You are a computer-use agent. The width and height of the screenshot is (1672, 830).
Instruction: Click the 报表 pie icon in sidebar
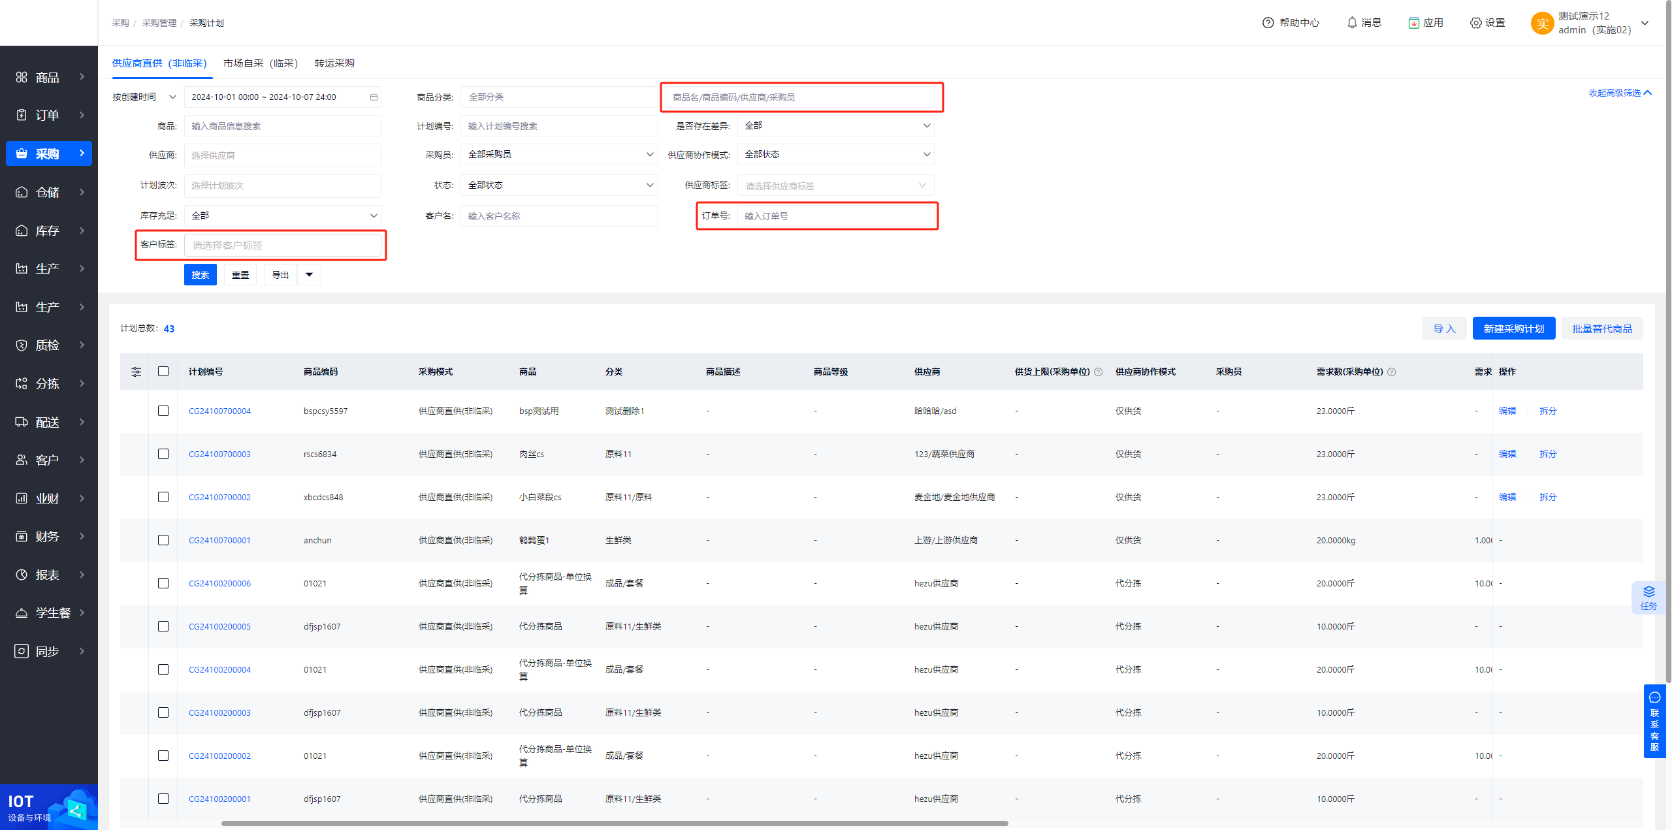point(22,575)
